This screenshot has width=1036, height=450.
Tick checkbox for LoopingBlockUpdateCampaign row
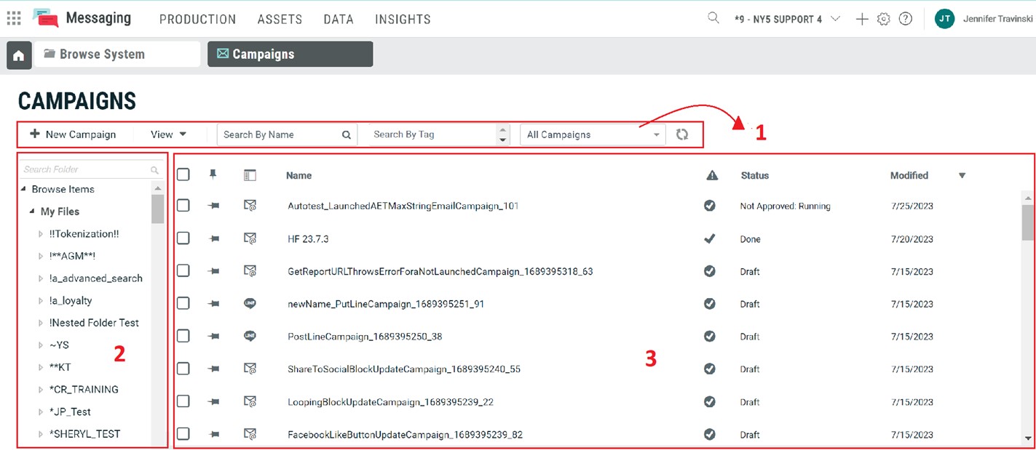click(183, 401)
